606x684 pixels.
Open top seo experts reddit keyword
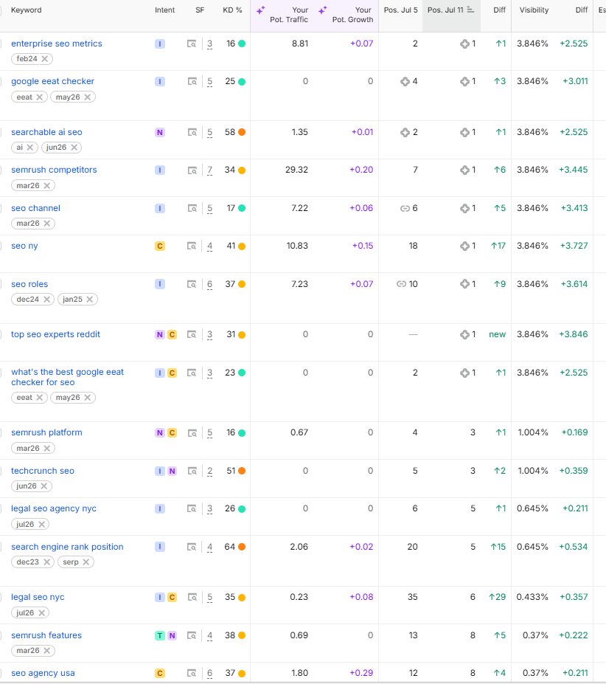55,334
